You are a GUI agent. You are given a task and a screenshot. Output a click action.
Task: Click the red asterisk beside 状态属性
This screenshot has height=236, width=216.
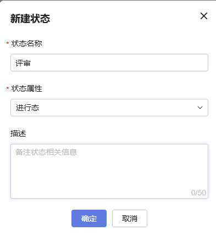click(x=8, y=88)
